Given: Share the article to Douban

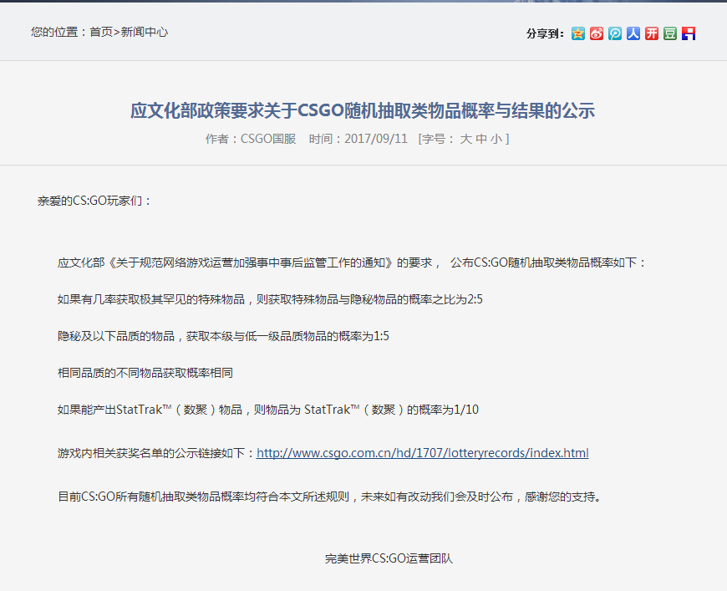Looking at the screenshot, I should (669, 33).
